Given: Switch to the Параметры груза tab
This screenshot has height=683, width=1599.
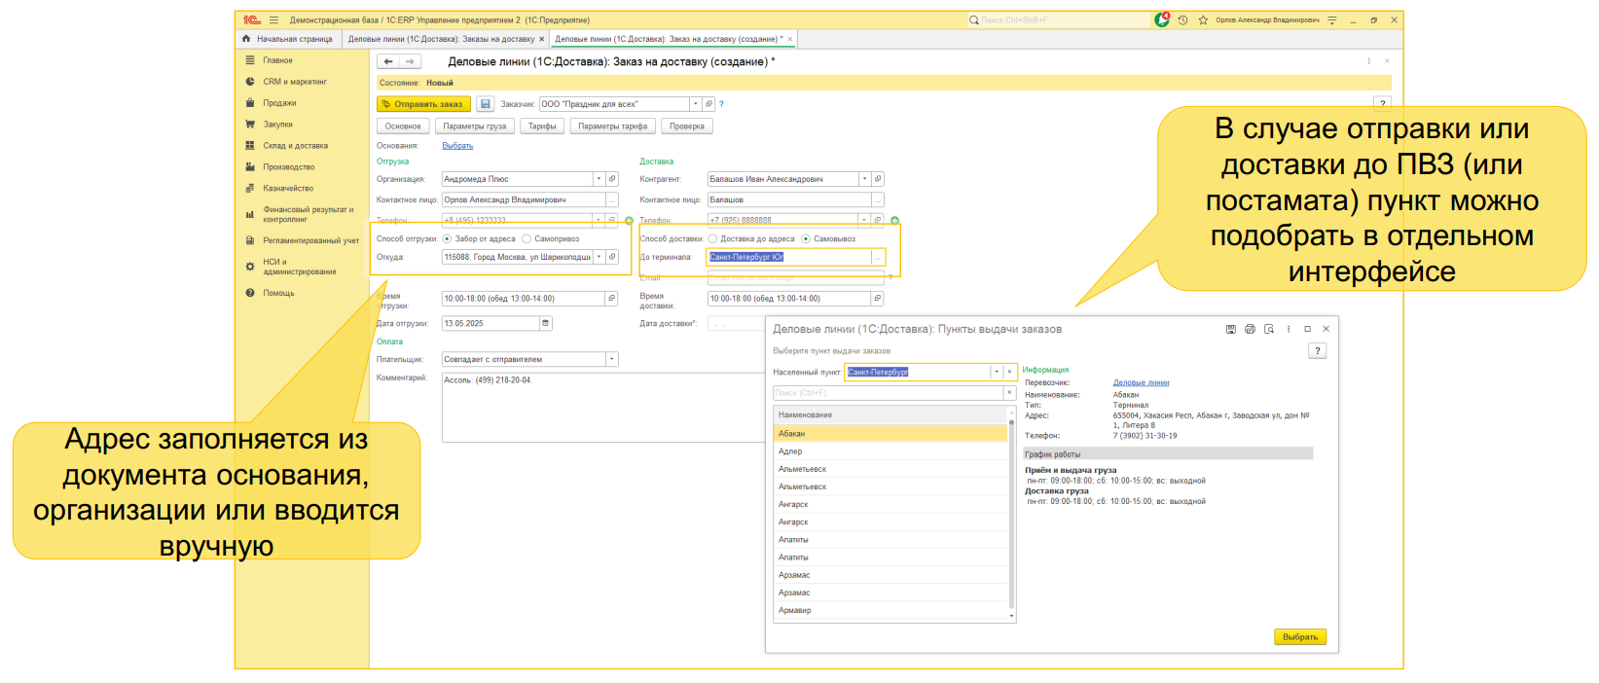Looking at the screenshot, I should pos(474,126).
